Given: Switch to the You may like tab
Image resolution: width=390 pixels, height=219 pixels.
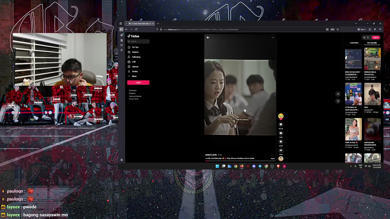Looking at the screenshot, I should click(372, 43).
